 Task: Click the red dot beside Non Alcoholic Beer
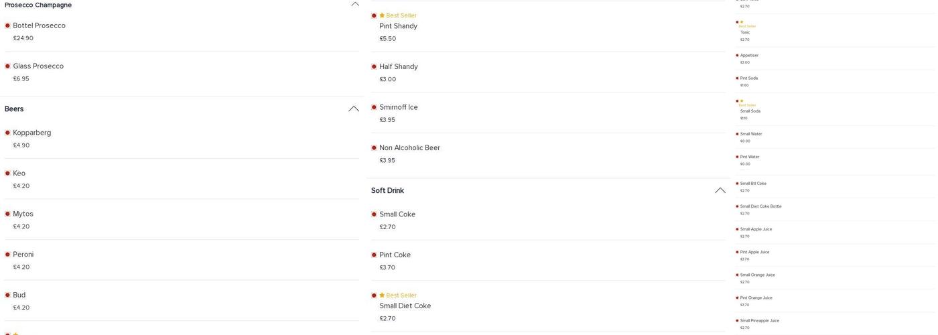point(374,148)
